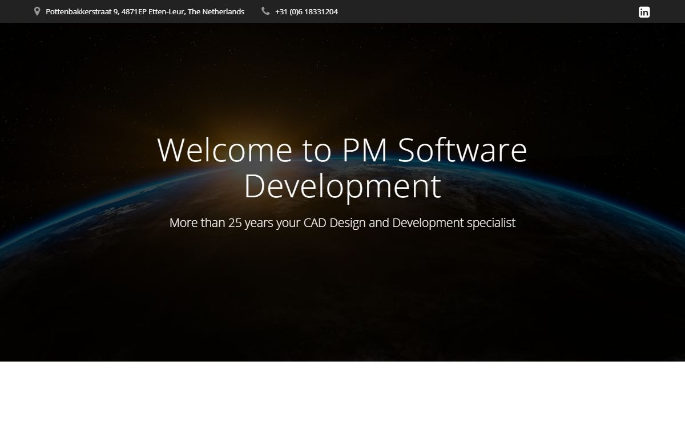Click the map pin location icon
Image resolution: width=685 pixels, height=422 pixels.
[37, 11]
